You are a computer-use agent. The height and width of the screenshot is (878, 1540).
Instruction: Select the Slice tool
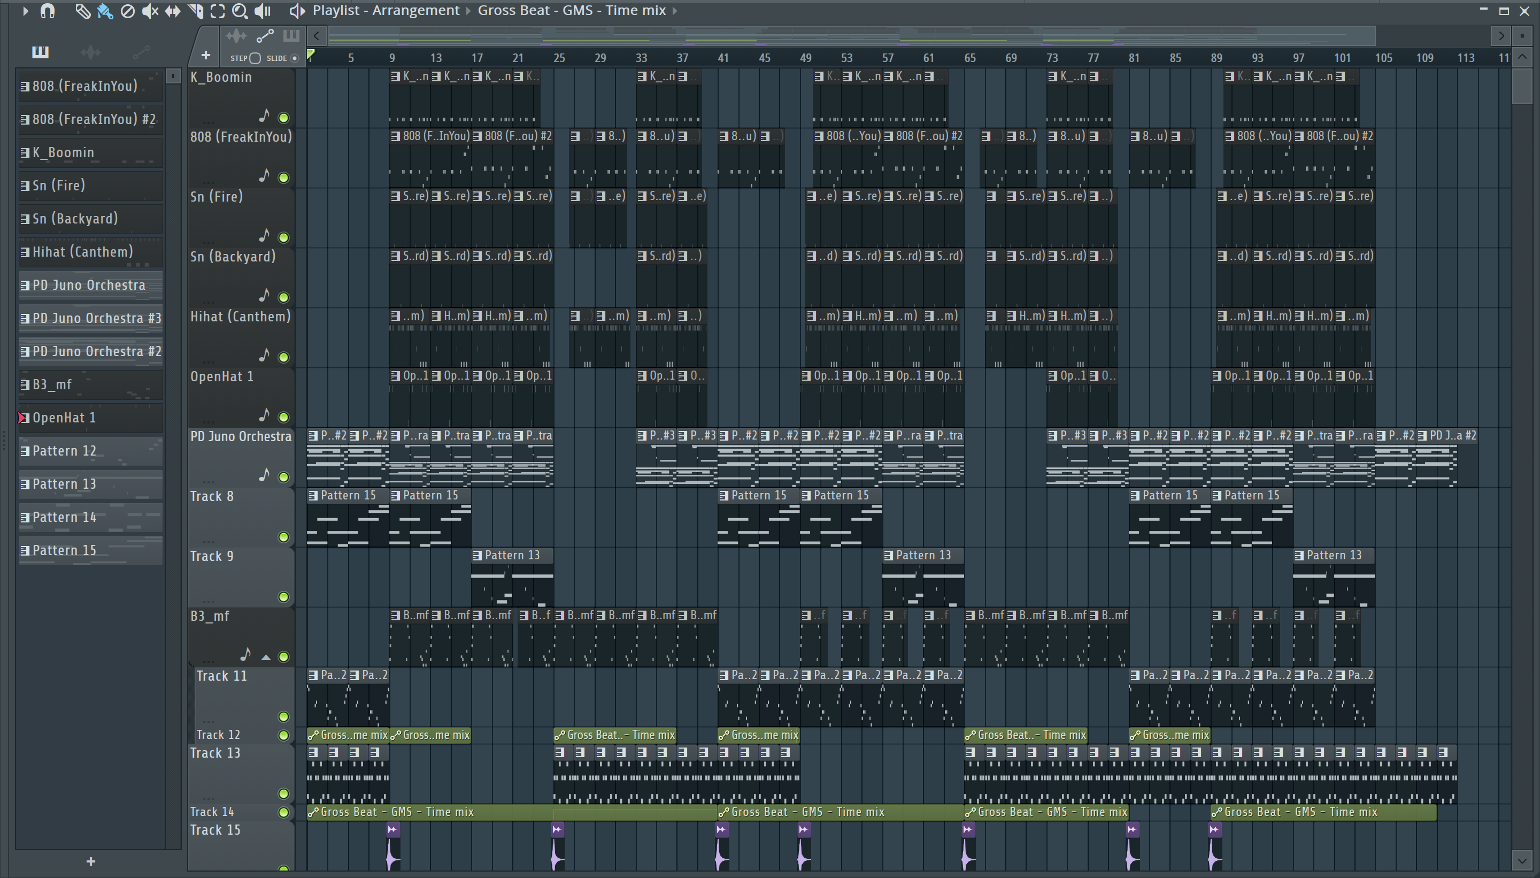click(195, 11)
